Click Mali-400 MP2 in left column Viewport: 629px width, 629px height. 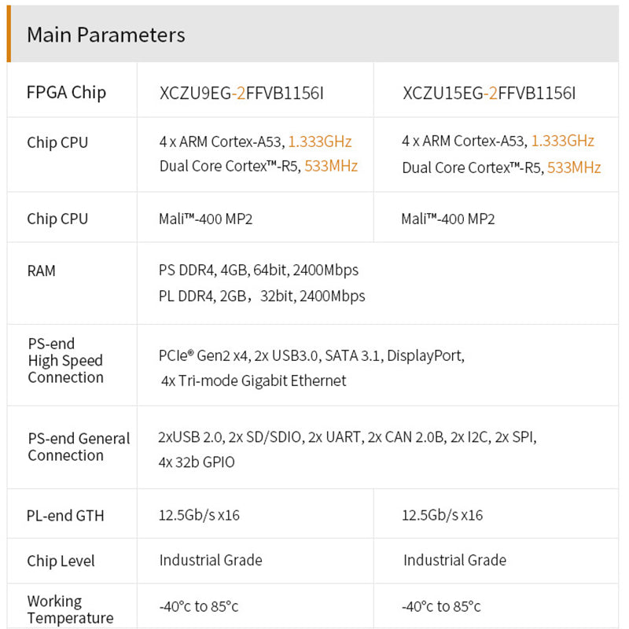[206, 219]
